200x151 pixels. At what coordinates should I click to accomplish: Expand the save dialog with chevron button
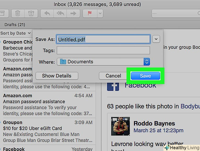[156, 39]
